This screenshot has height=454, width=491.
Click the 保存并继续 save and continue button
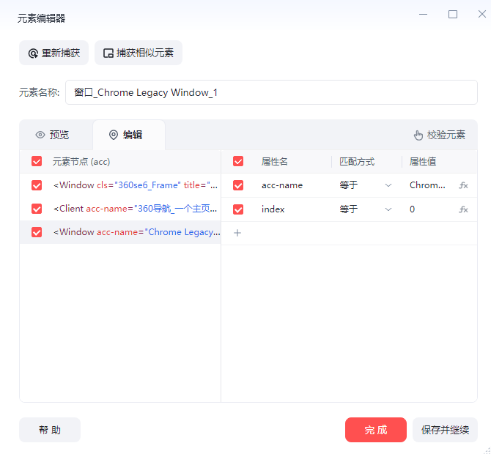click(x=445, y=430)
